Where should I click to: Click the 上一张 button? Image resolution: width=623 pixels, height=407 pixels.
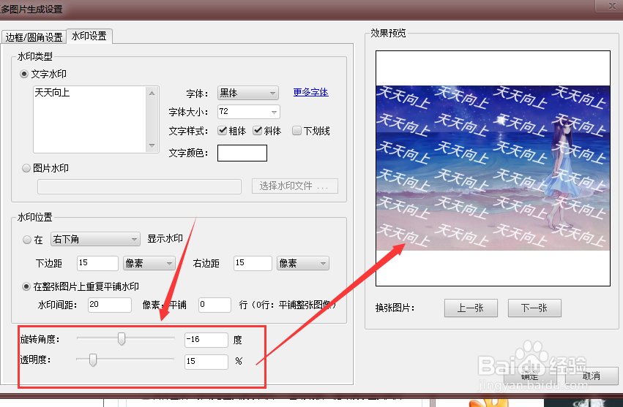pos(471,308)
